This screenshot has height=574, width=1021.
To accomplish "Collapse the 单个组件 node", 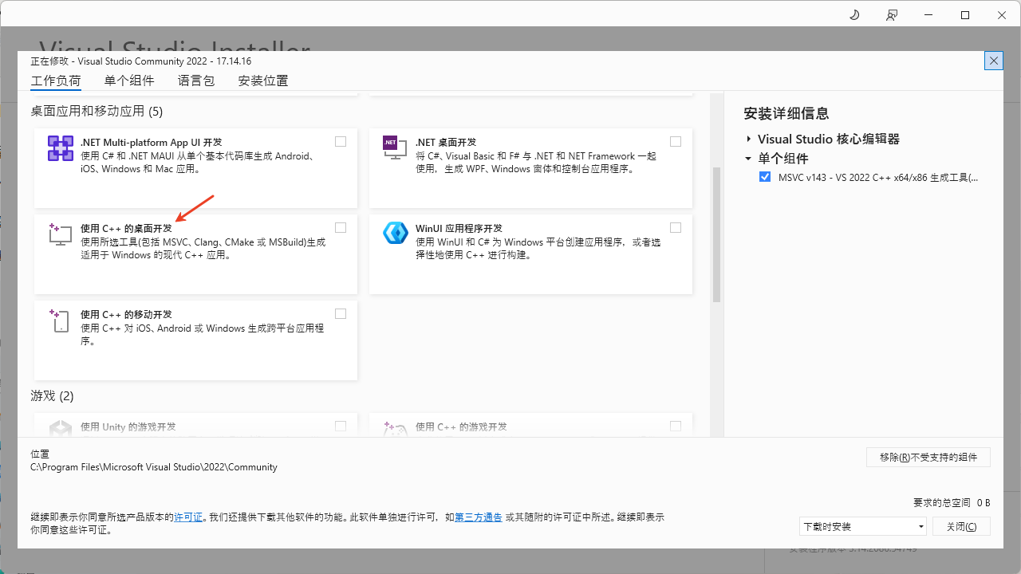I will pos(749,159).
